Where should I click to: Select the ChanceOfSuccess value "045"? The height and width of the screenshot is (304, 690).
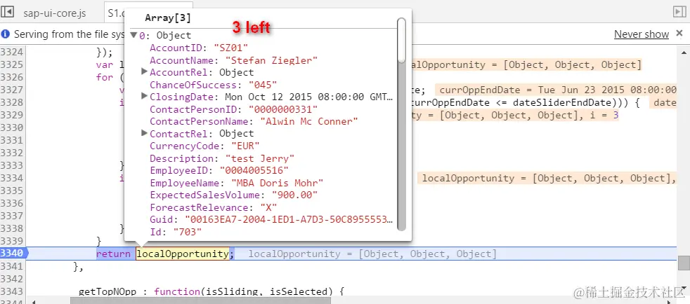pos(263,85)
